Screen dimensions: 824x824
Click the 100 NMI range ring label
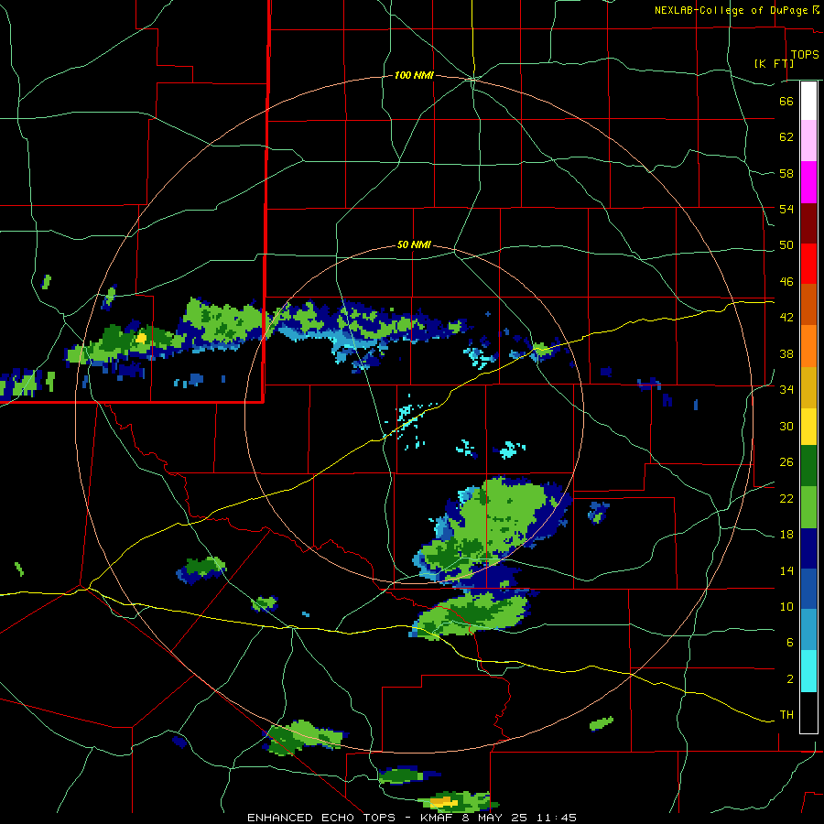click(414, 76)
